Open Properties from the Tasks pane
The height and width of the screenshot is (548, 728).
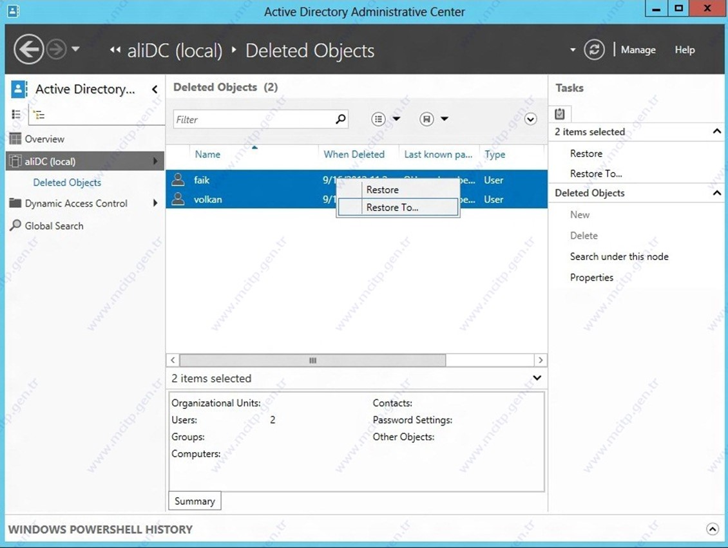(591, 278)
